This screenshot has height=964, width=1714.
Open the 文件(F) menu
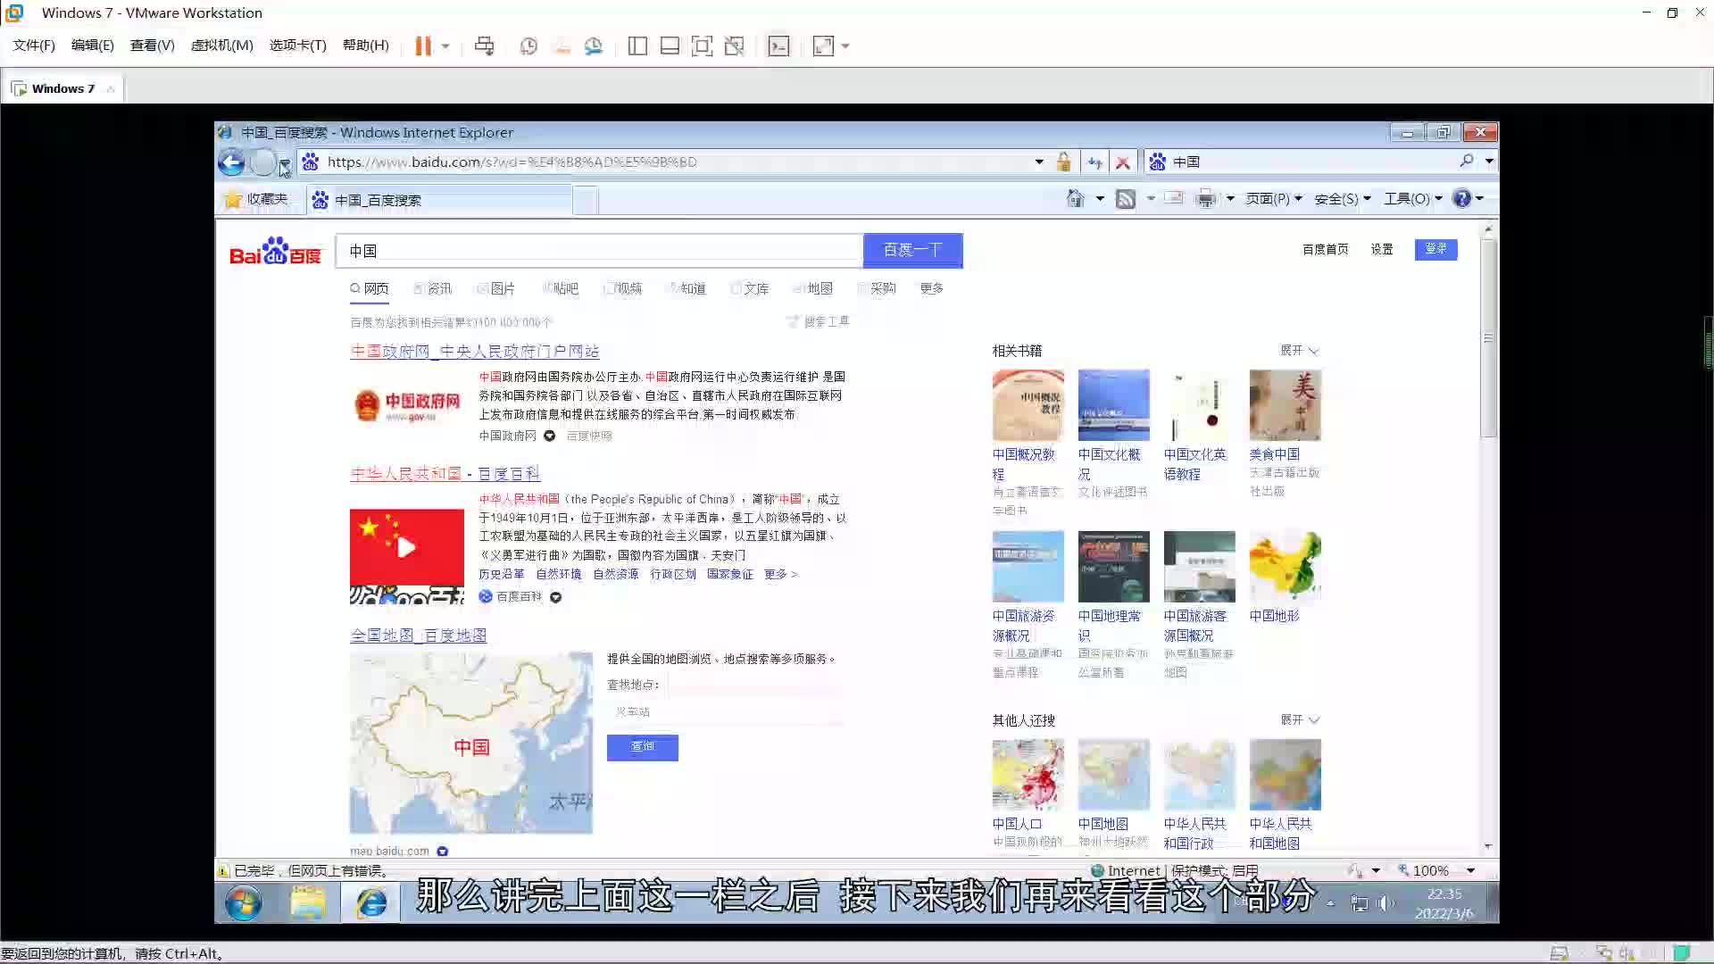(x=34, y=46)
